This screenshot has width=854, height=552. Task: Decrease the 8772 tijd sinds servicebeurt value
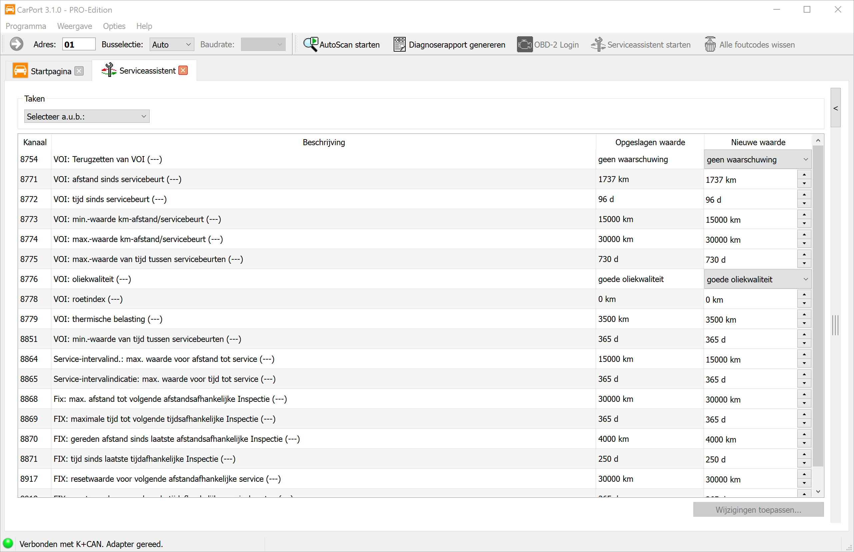pos(804,204)
